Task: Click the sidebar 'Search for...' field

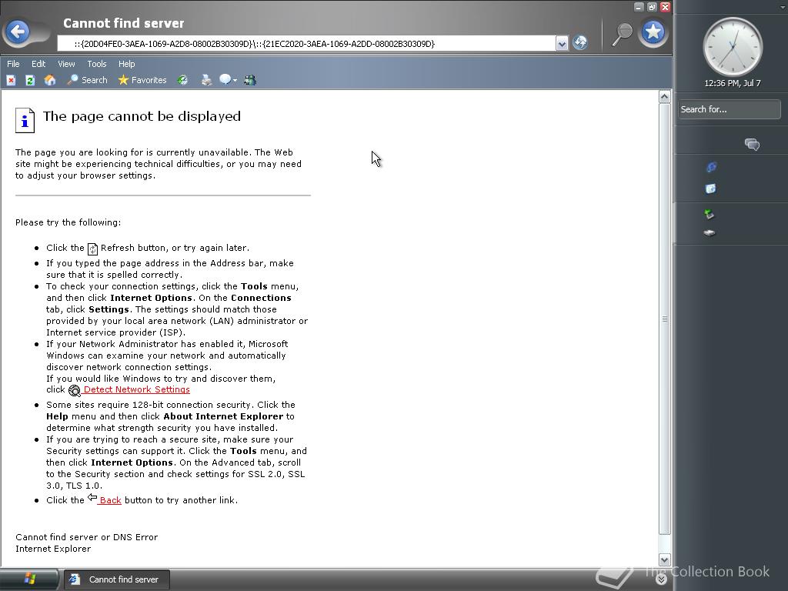Action: pos(729,109)
